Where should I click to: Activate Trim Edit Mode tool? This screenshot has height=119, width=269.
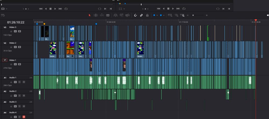pyautogui.click(x=96, y=15)
